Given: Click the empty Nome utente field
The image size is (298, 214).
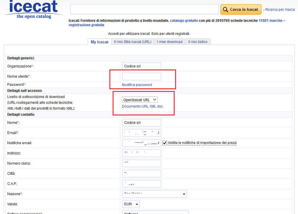Looking at the screenshot, I should coord(142,76).
